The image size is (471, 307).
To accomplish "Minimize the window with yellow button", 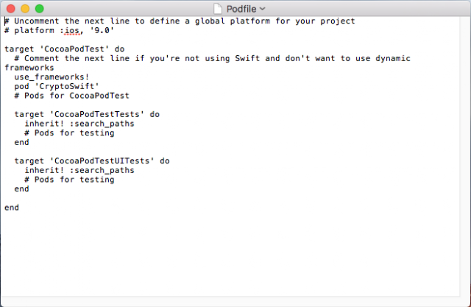I will (25, 9).
